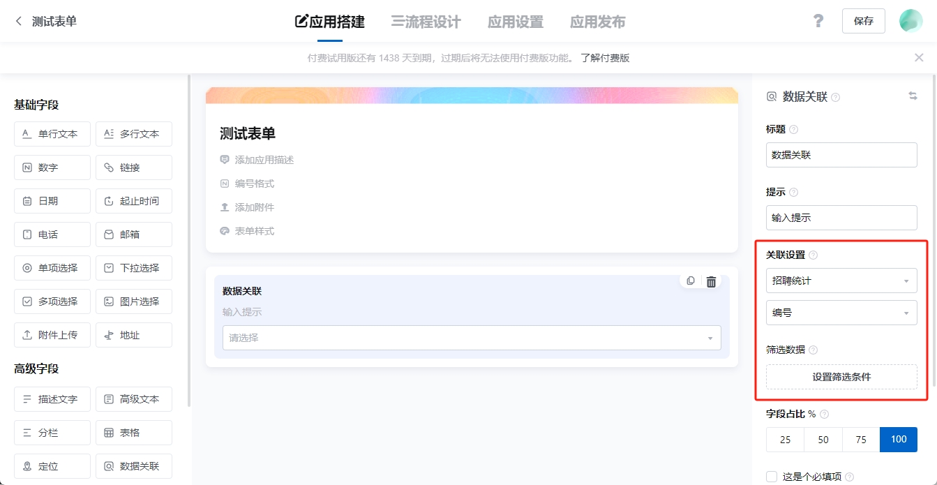Add a 多项选择 field to the form

pos(52,301)
